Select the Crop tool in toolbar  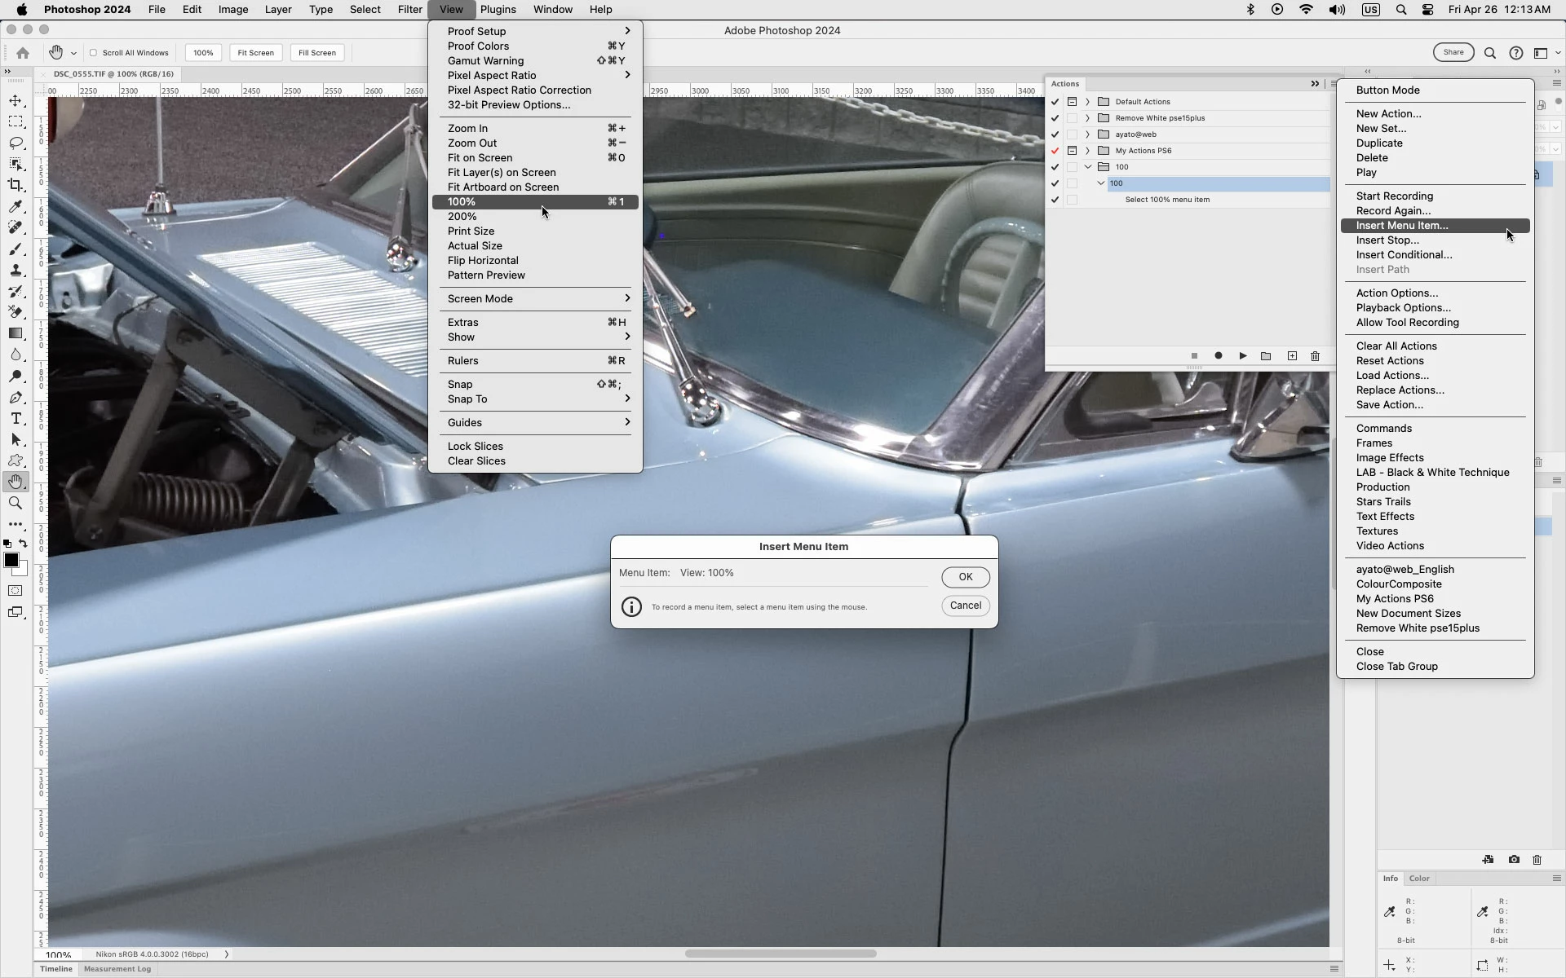click(15, 185)
